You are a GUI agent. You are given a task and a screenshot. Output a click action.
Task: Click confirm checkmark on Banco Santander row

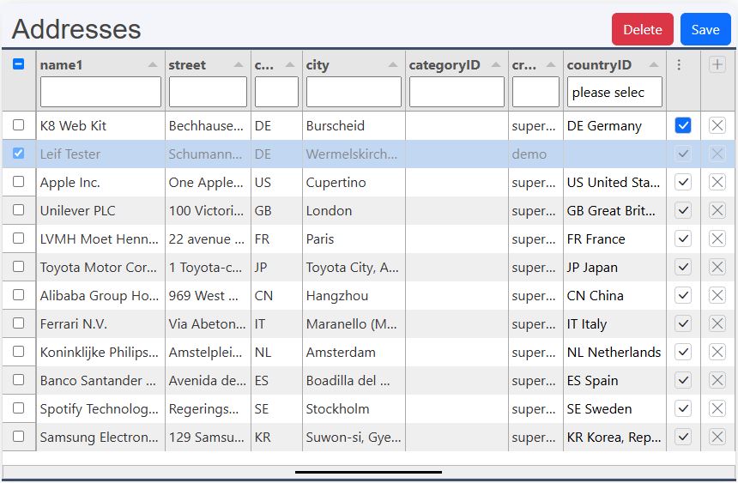[x=683, y=380]
